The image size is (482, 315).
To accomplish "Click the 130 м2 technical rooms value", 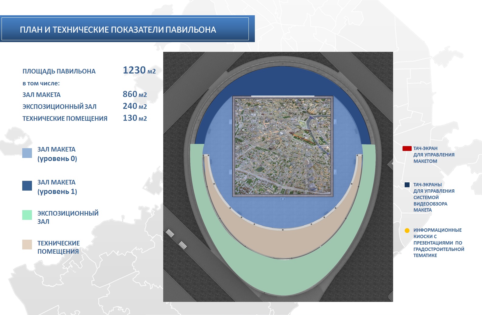I will 135,118.
